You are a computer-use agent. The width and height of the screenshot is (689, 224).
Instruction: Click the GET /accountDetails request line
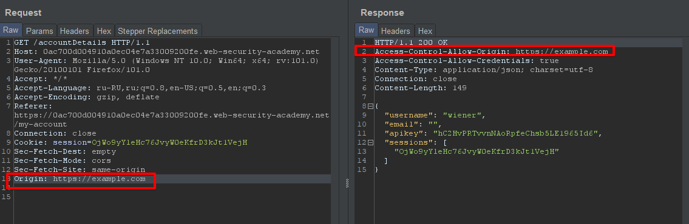[x=82, y=42]
